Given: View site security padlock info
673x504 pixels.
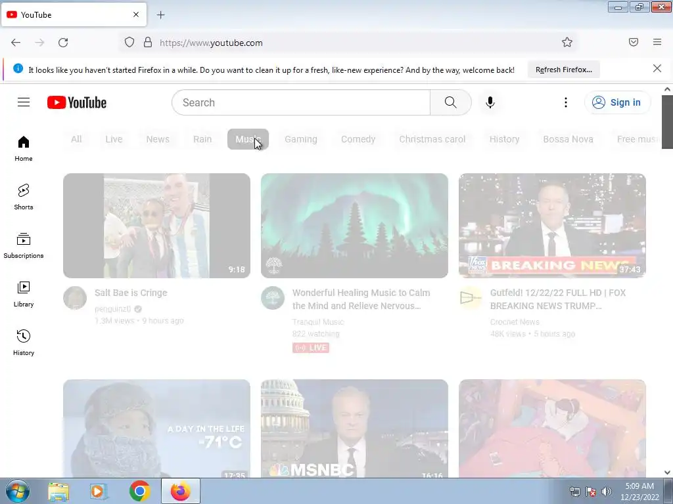Looking at the screenshot, I should tap(148, 43).
